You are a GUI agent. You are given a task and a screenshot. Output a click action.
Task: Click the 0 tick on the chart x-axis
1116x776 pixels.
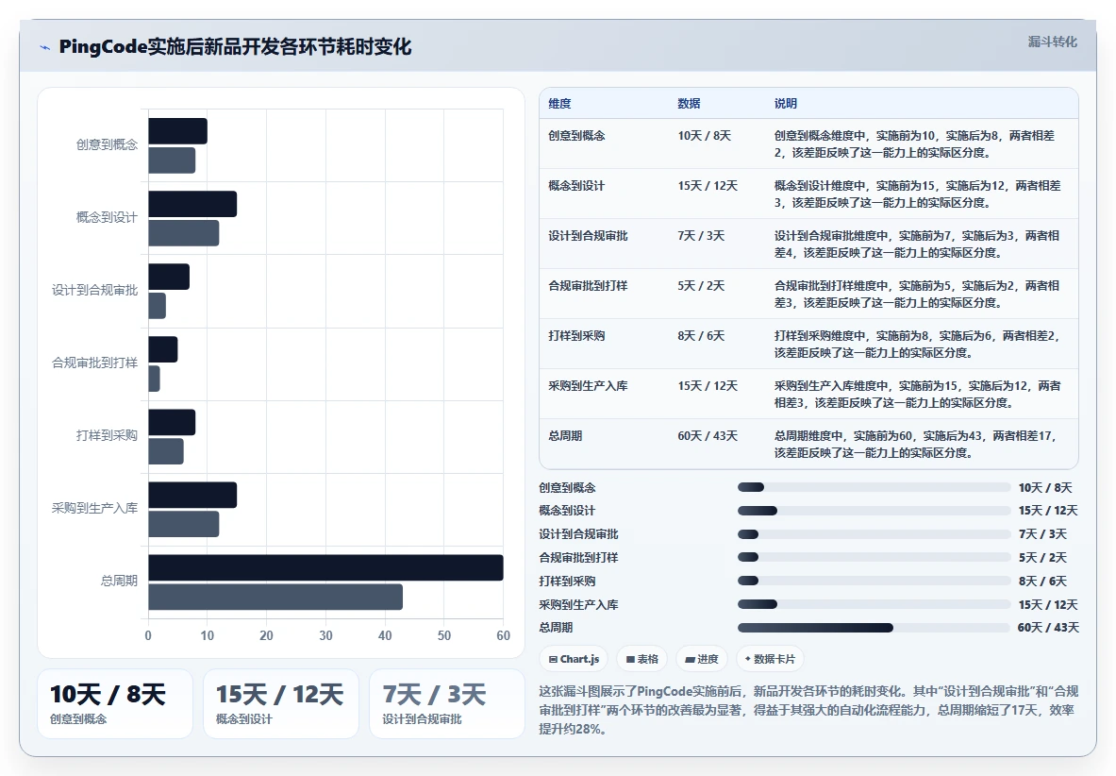(x=148, y=635)
